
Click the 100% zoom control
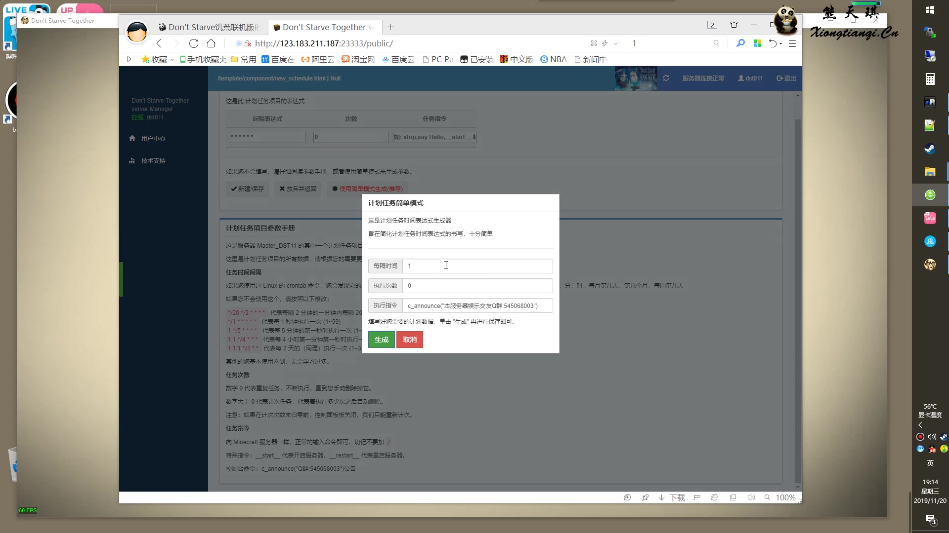click(x=785, y=497)
